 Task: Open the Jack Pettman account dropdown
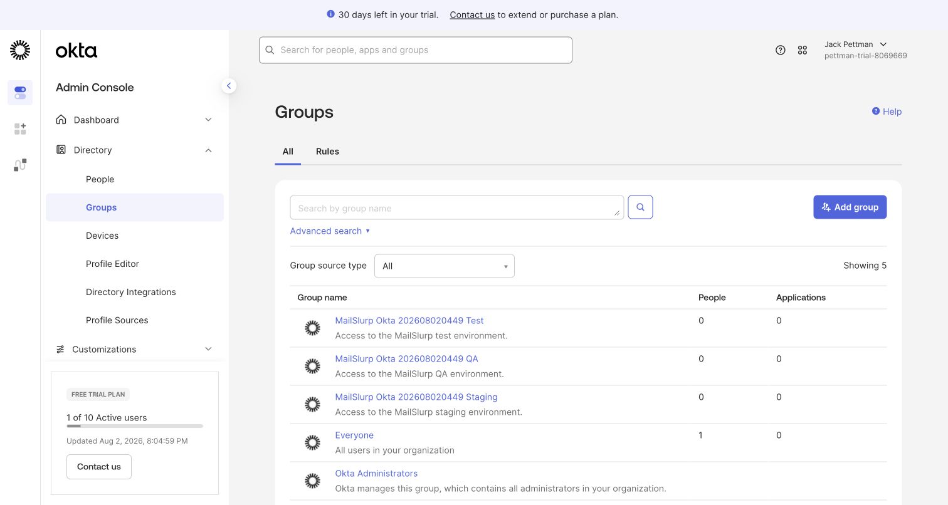tap(865, 50)
